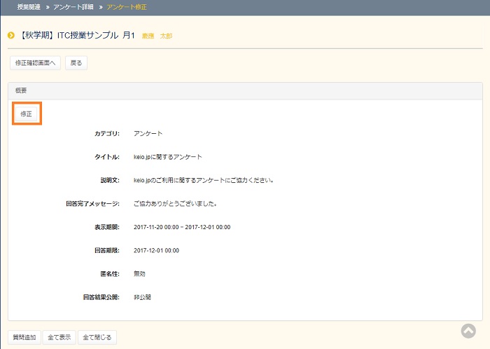Click the 匿名性 value 無効
Screen dimensions: 490x349
point(140,273)
